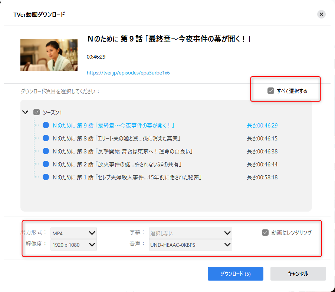Click the 長さ:00:46:38 duration text
This screenshot has height=292, width=335.
pos(262,152)
